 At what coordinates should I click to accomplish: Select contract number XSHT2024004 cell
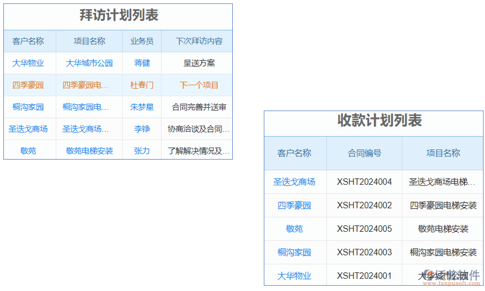tap(364, 181)
